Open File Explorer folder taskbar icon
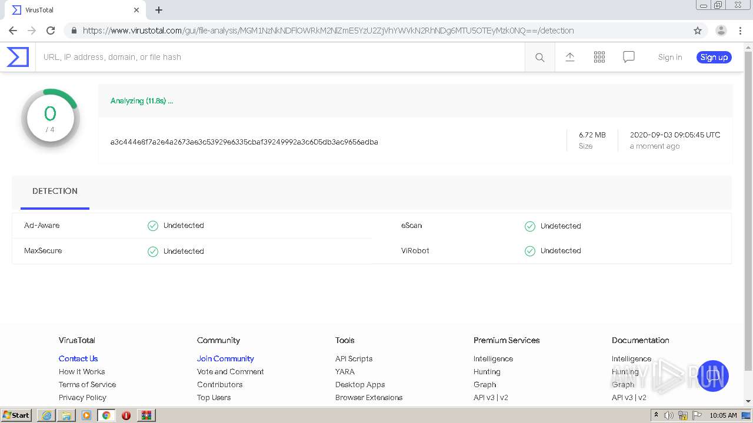Viewport: 753px width, 423px height. pyautogui.click(x=66, y=415)
